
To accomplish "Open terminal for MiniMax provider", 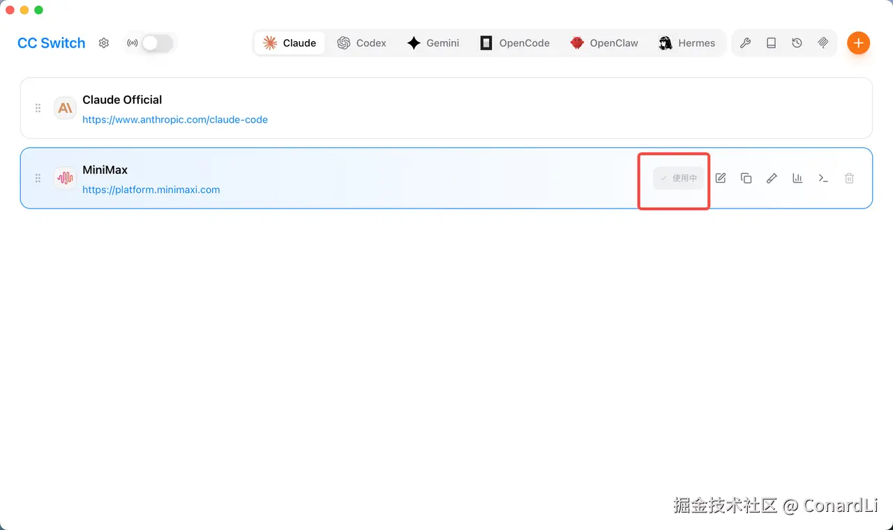I will point(823,178).
